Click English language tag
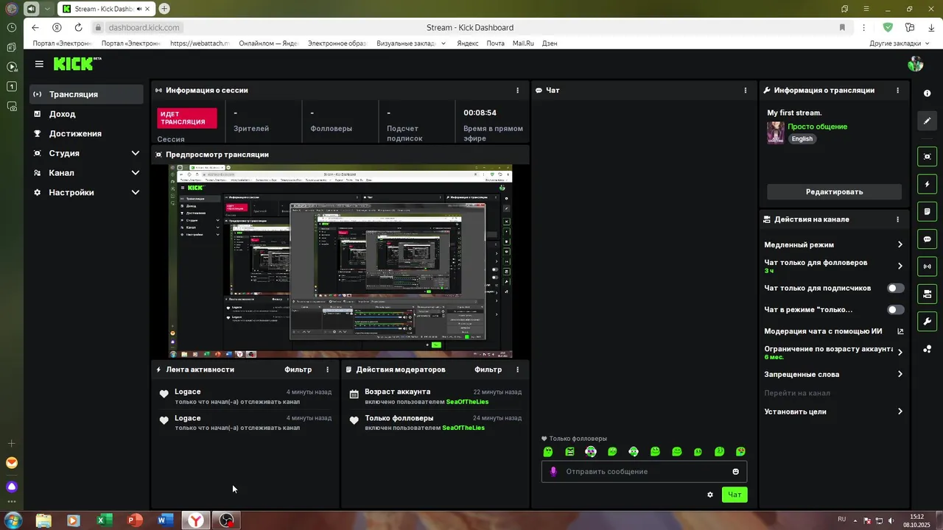 pos(802,138)
